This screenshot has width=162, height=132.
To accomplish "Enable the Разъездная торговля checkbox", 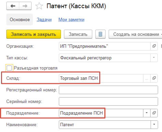I will point(9,68).
